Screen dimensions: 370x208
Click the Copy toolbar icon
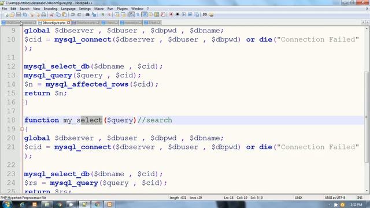pos(58,14)
